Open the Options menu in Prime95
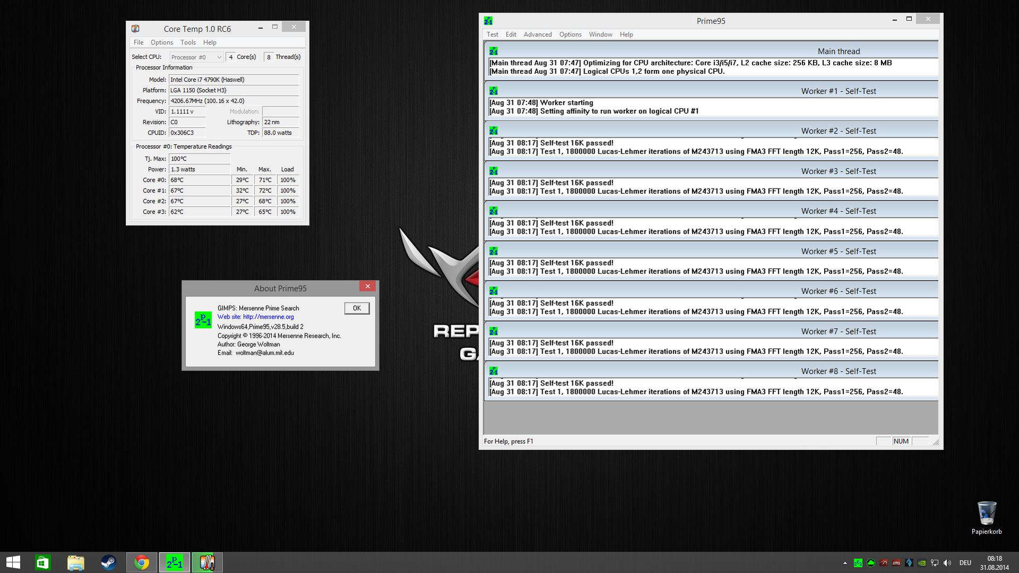Screen dimensions: 1019x573 point(570,35)
